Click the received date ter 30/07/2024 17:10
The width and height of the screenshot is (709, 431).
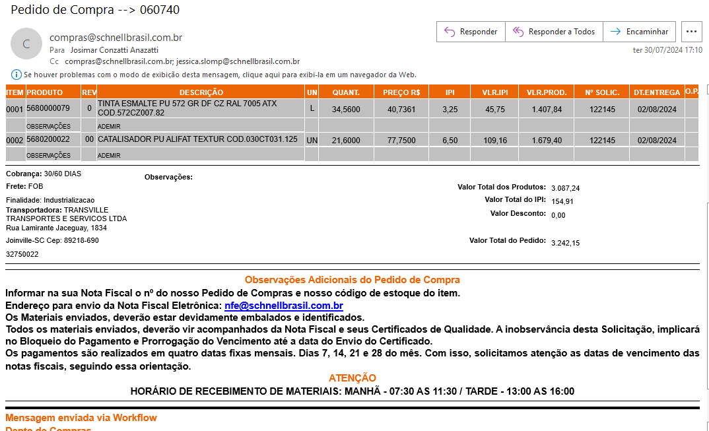(667, 50)
